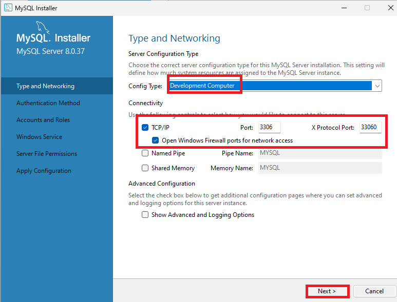Click the Pipe Name field
This screenshot has height=302, width=397.
point(320,153)
